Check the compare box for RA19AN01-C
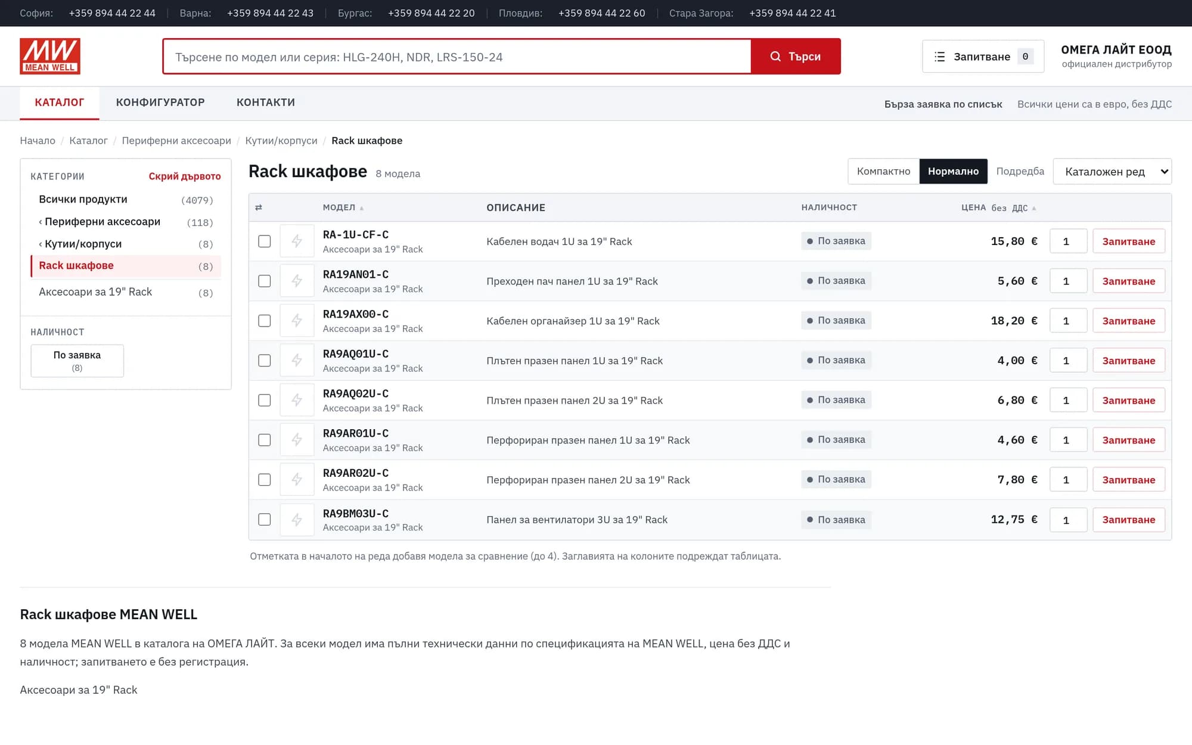 click(x=264, y=281)
